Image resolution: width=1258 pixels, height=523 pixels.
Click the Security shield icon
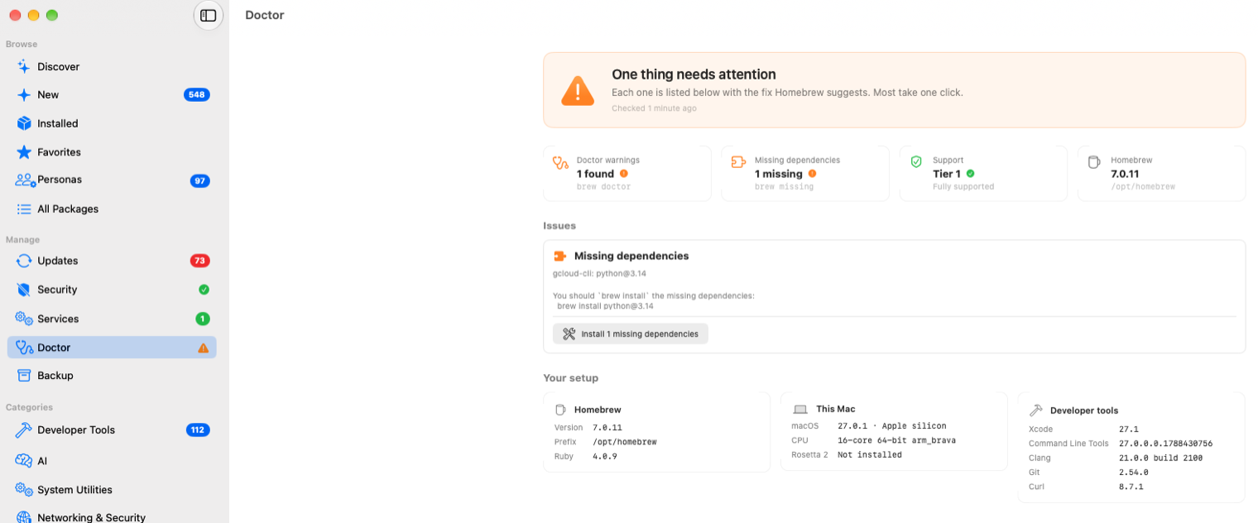[x=24, y=290]
